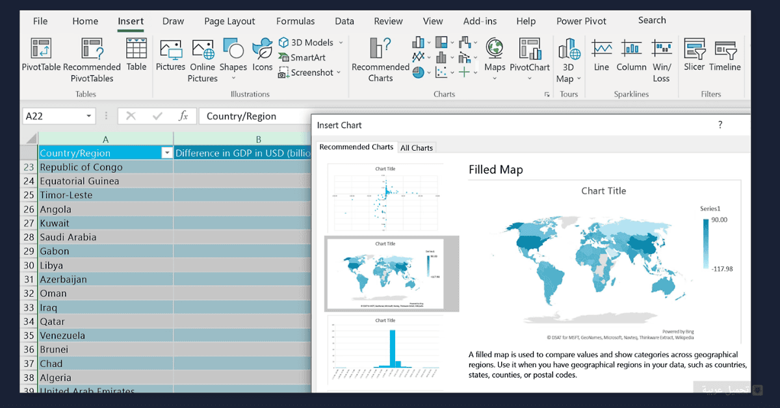Select the cell containing Venezuela
Screen dimensions: 780x408
(105, 336)
